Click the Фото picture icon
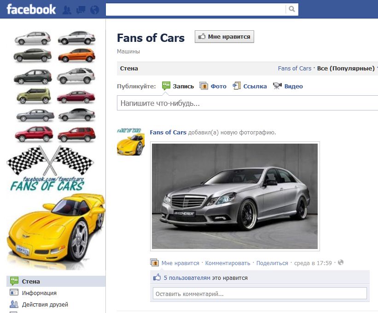The height and width of the screenshot is (313, 378). tap(204, 86)
